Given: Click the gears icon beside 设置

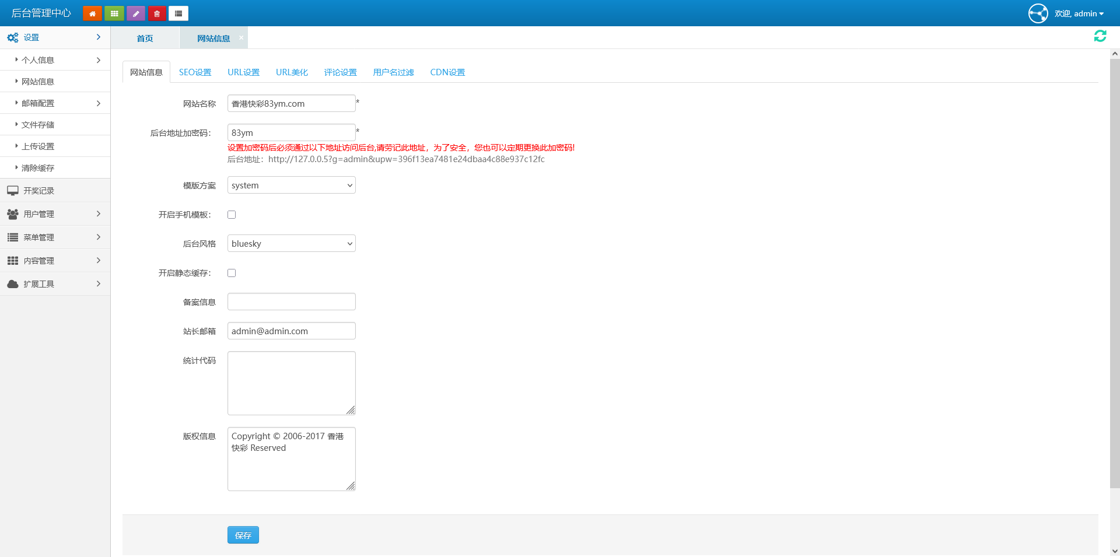Looking at the screenshot, I should coord(12,37).
